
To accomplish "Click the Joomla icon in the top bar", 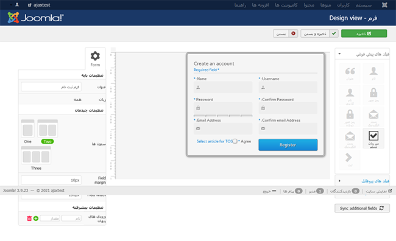I will (384, 5).
